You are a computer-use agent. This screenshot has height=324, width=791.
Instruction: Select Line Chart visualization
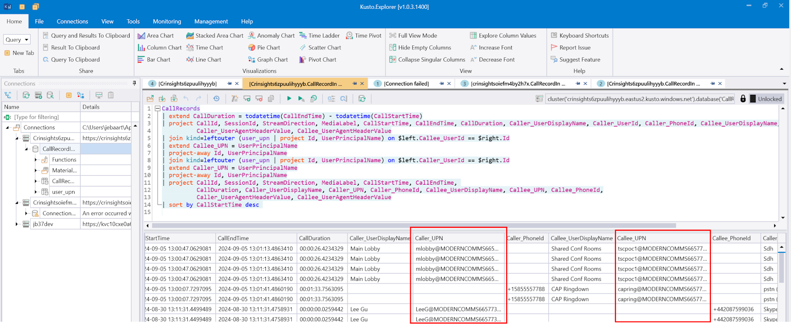[204, 59]
